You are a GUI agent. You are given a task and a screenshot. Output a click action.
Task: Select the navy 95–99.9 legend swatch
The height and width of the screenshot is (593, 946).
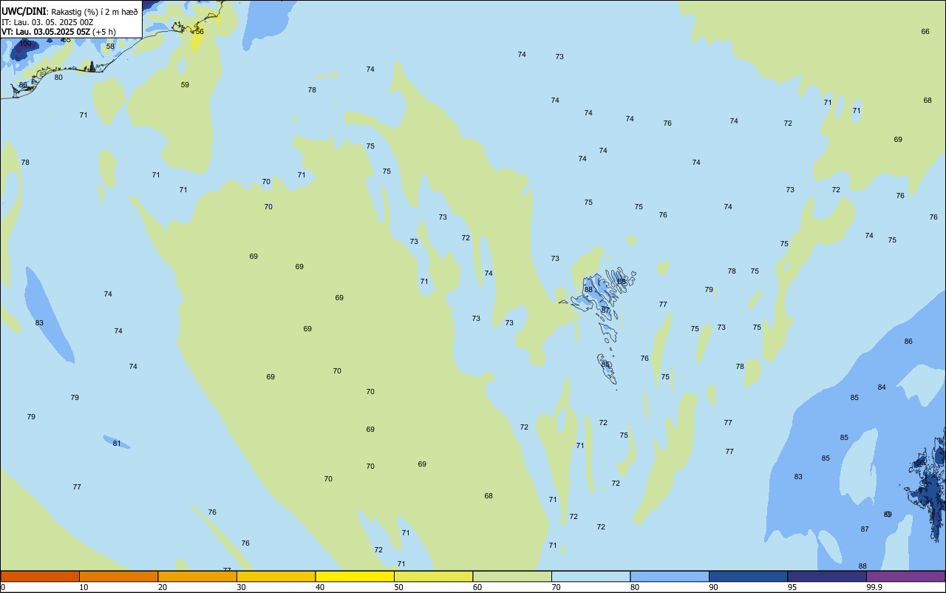[x=827, y=576]
